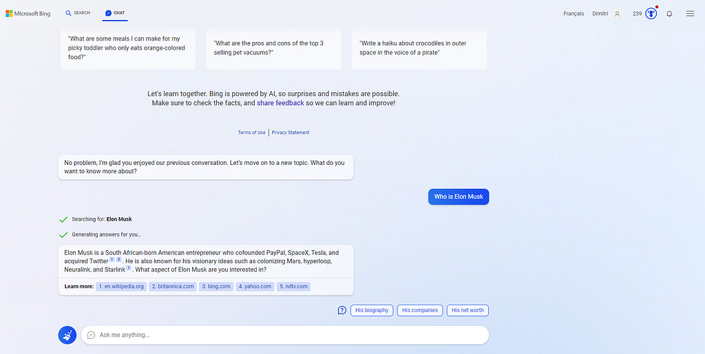Viewport: 705px width, 354px height.
Task: Switch to the SEARCH tab
Action: tap(78, 13)
